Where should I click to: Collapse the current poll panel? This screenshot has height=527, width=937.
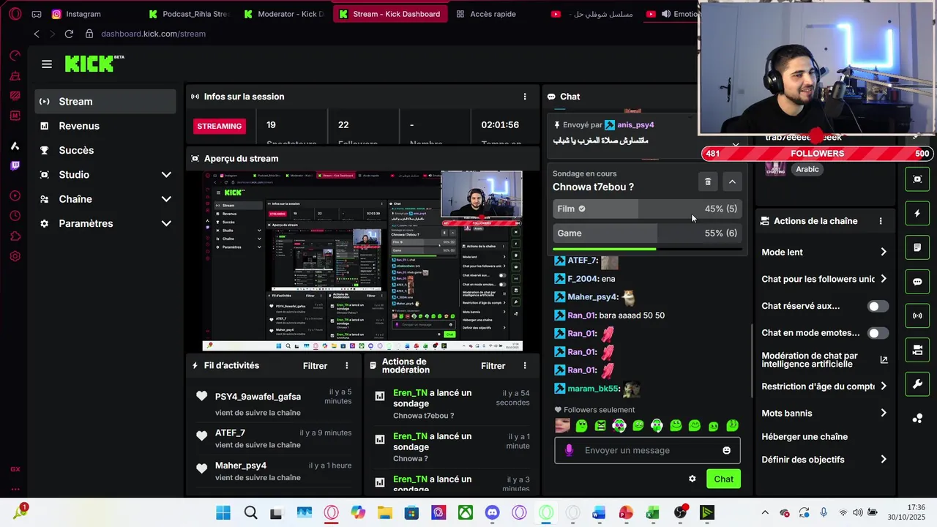click(x=732, y=182)
